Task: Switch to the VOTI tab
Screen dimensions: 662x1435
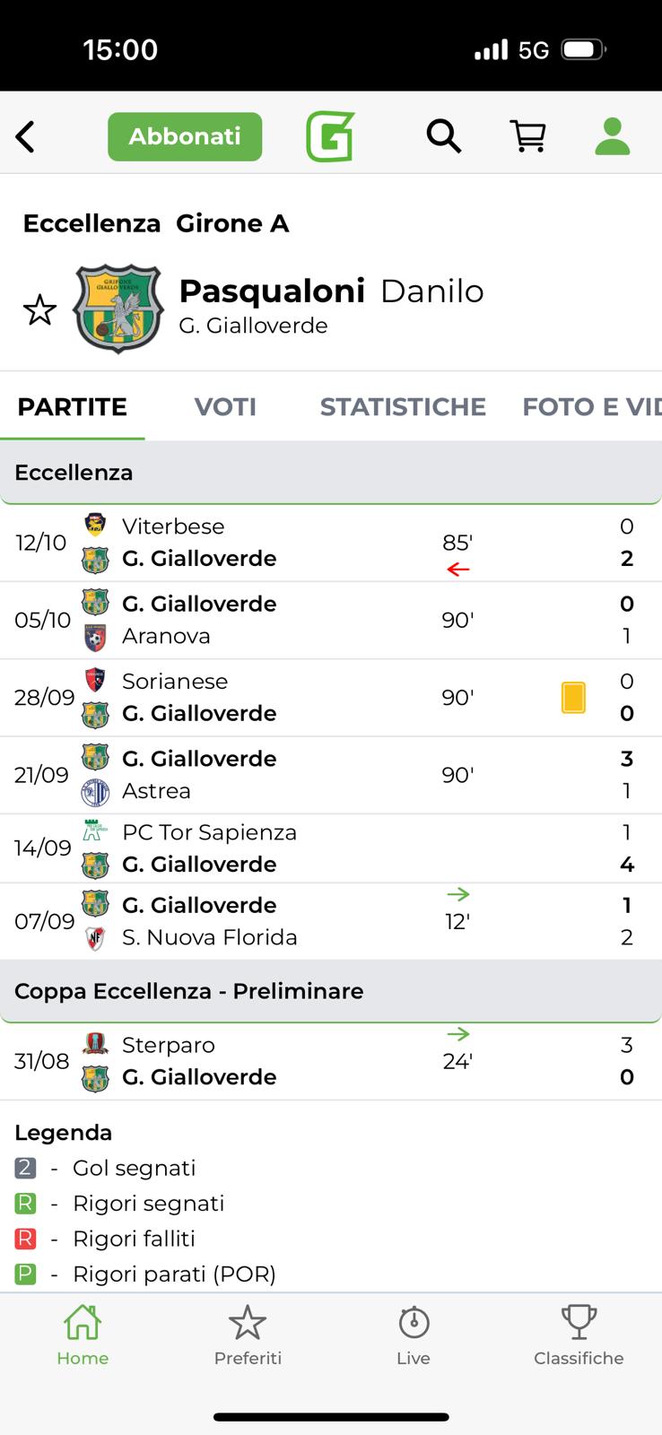Action: 225,407
